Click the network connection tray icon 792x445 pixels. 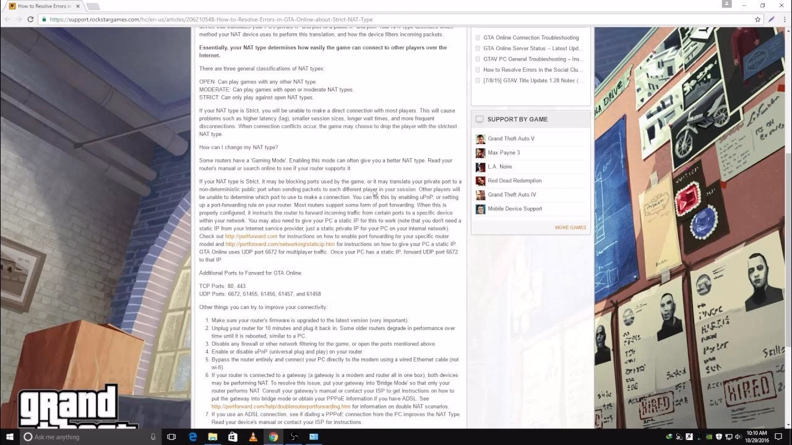coord(728,437)
